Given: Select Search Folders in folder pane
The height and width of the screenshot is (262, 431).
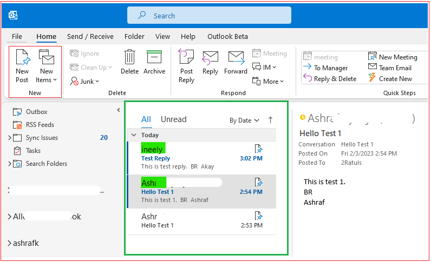Looking at the screenshot, I should coord(47,164).
